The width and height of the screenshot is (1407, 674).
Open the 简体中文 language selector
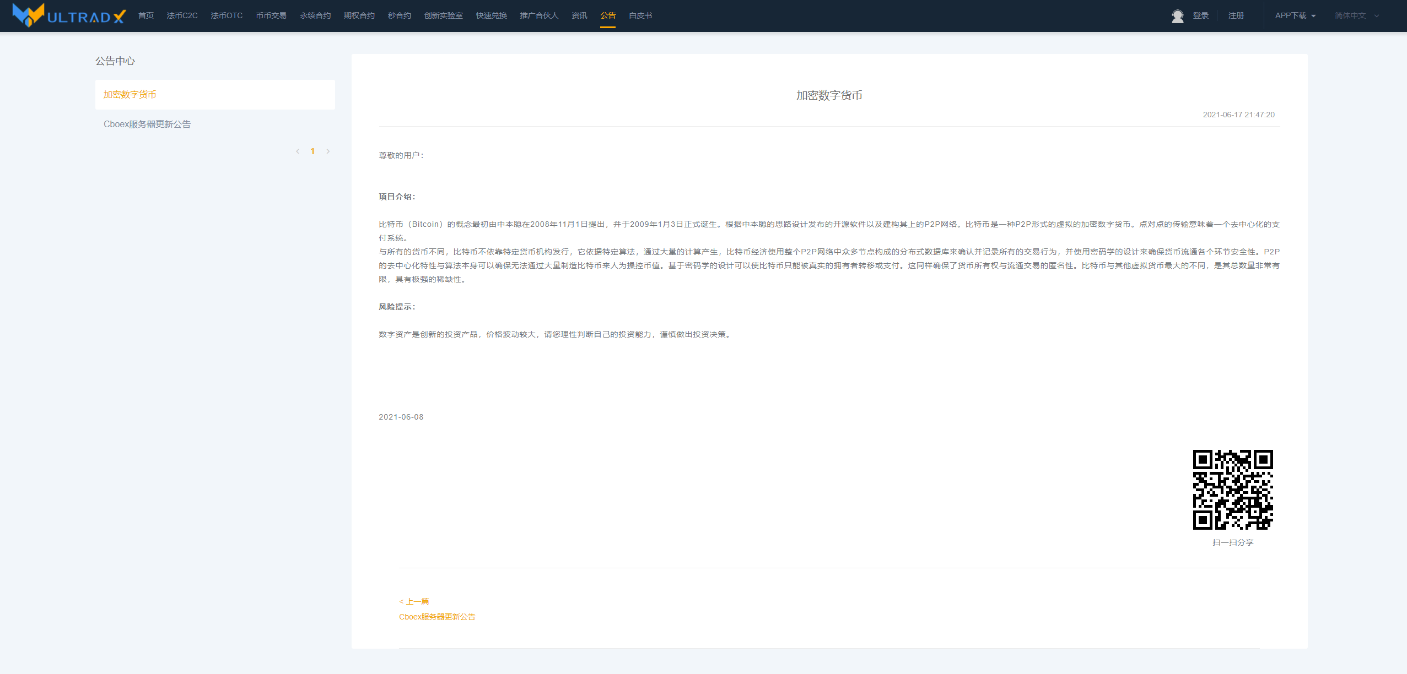point(1356,16)
